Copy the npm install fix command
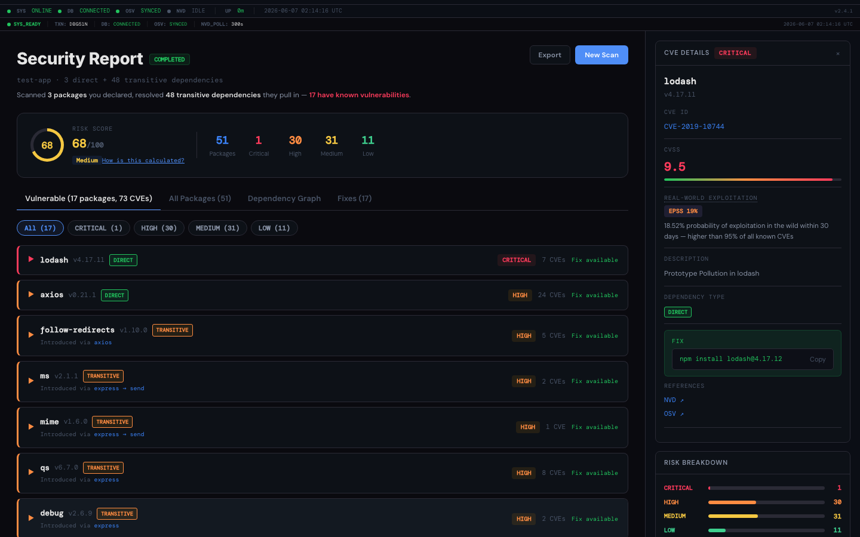 [818, 359]
